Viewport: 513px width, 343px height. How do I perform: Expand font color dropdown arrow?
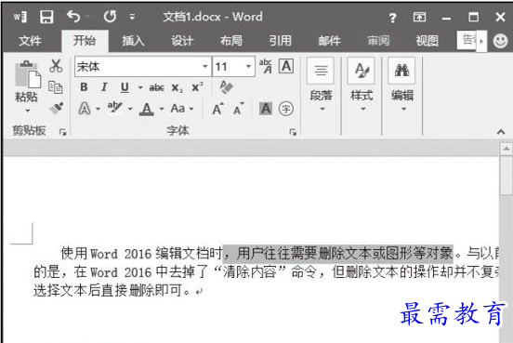[162, 109]
